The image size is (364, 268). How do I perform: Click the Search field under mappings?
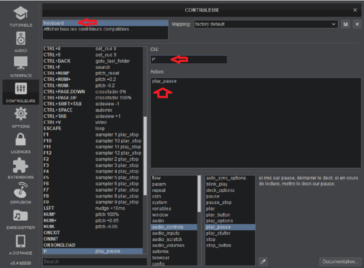pyautogui.click(x=95, y=261)
